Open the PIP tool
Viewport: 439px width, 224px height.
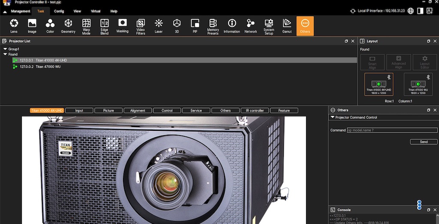[x=195, y=26]
